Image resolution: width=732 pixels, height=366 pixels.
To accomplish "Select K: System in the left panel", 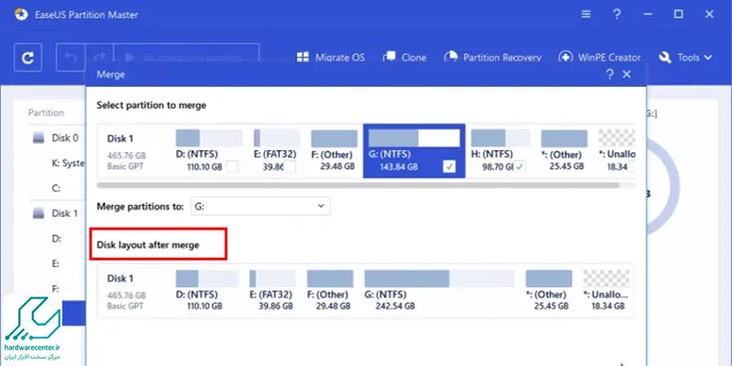I will point(68,164).
